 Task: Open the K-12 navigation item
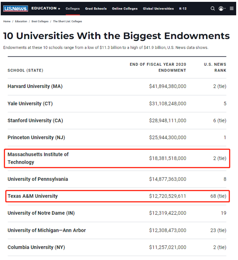pyautogui.click(x=183, y=9)
